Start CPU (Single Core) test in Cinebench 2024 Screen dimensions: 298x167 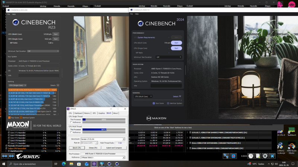click(176, 48)
